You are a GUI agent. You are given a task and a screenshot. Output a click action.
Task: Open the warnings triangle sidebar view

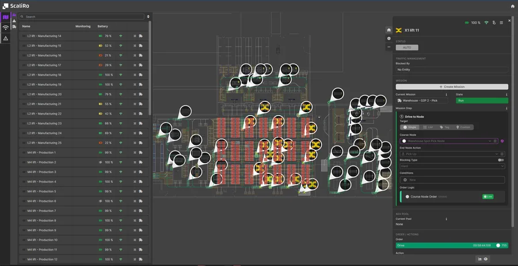[x=5, y=39]
